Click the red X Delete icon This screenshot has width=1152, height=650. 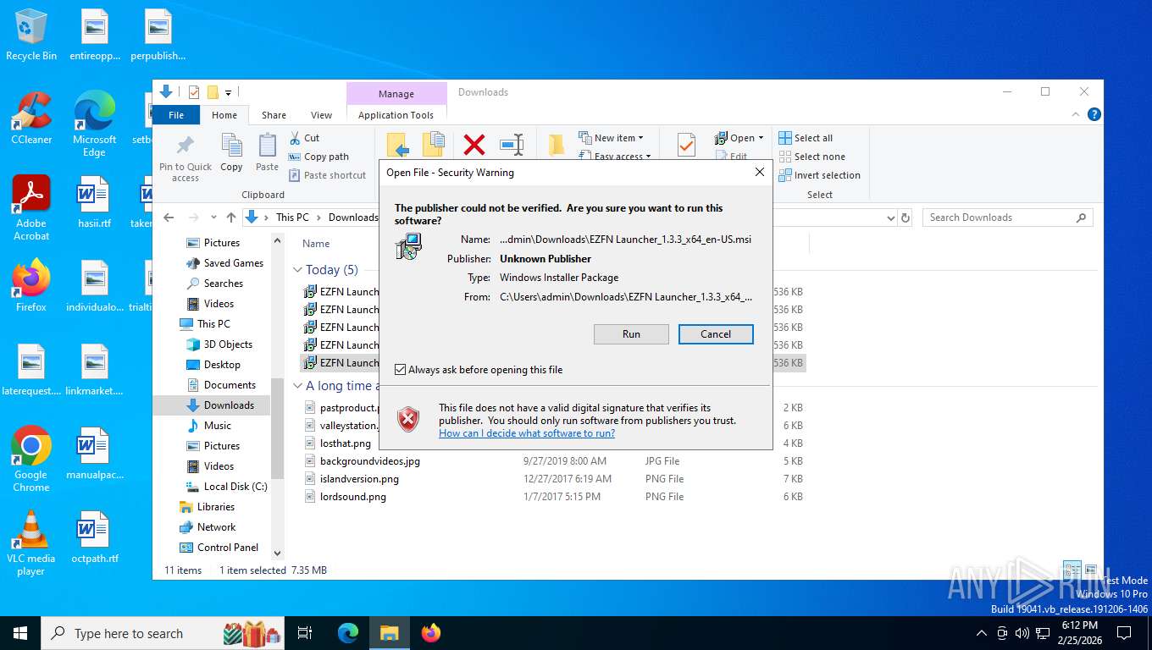(474, 145)
